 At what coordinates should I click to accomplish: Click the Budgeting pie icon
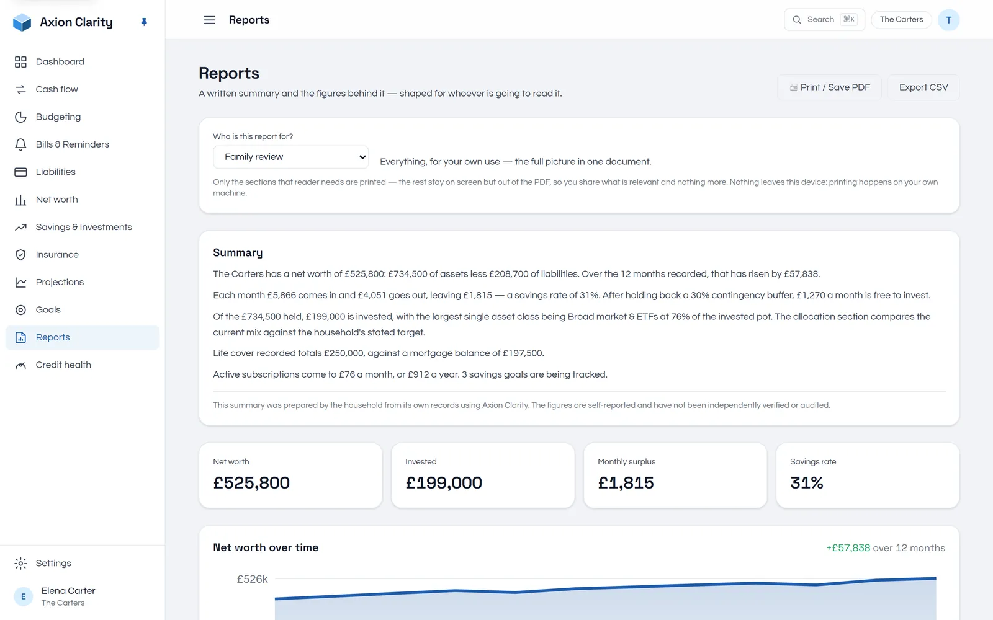pyautogui.click(x=20, y=117)
